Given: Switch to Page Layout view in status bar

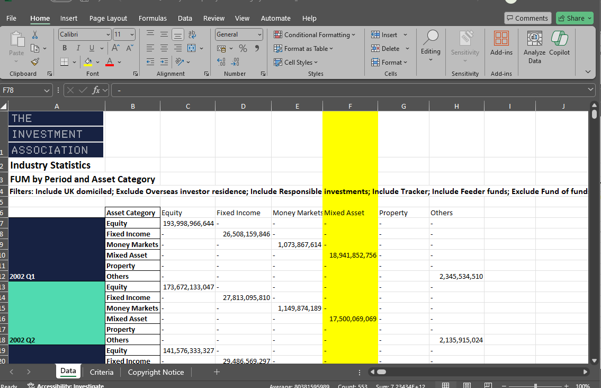Looking at the screenshot, I should click(x=467, y=386).
